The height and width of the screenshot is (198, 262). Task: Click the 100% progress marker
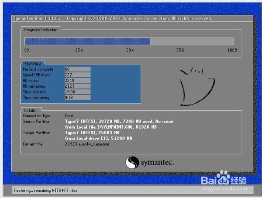click(x=232, y=50)
